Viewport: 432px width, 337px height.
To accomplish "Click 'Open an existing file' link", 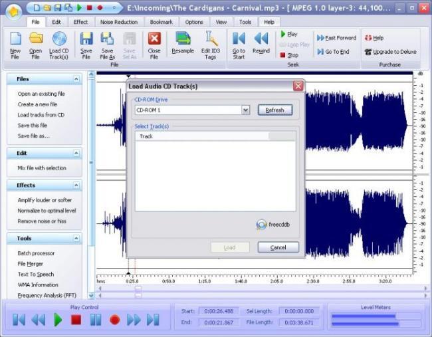I will pyautogui.click(x=41, y=94).
